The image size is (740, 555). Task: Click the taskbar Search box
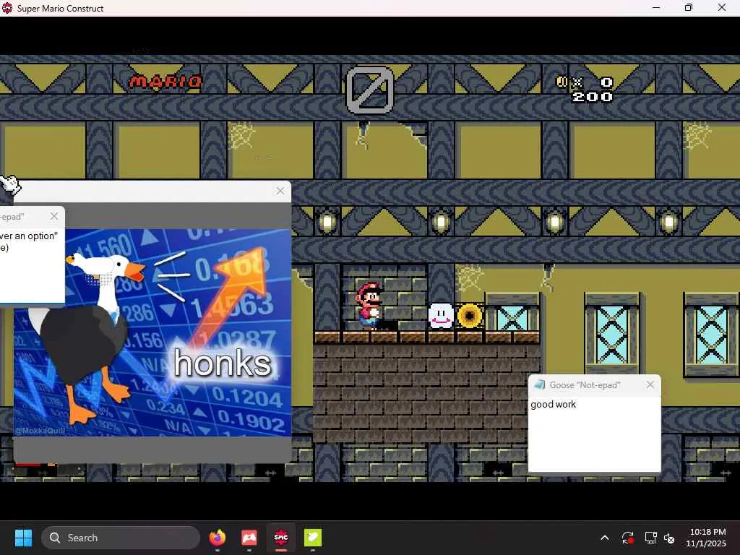(121, 538)
